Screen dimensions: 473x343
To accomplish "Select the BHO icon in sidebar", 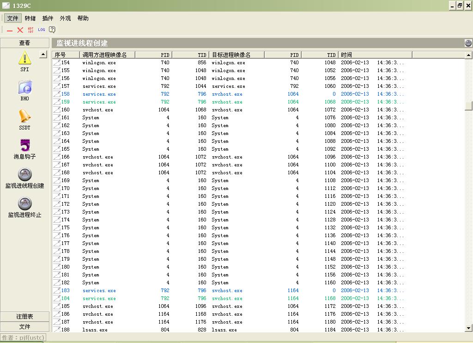I will 24,87.
